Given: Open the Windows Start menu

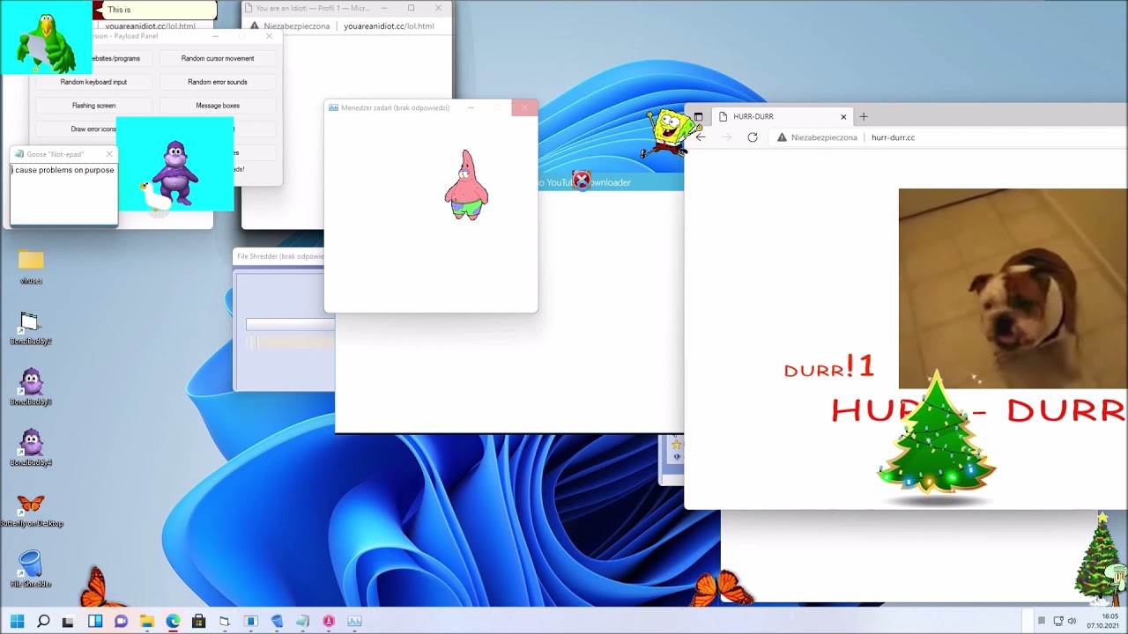Looking at the screenshot, I should coord(17,621).
